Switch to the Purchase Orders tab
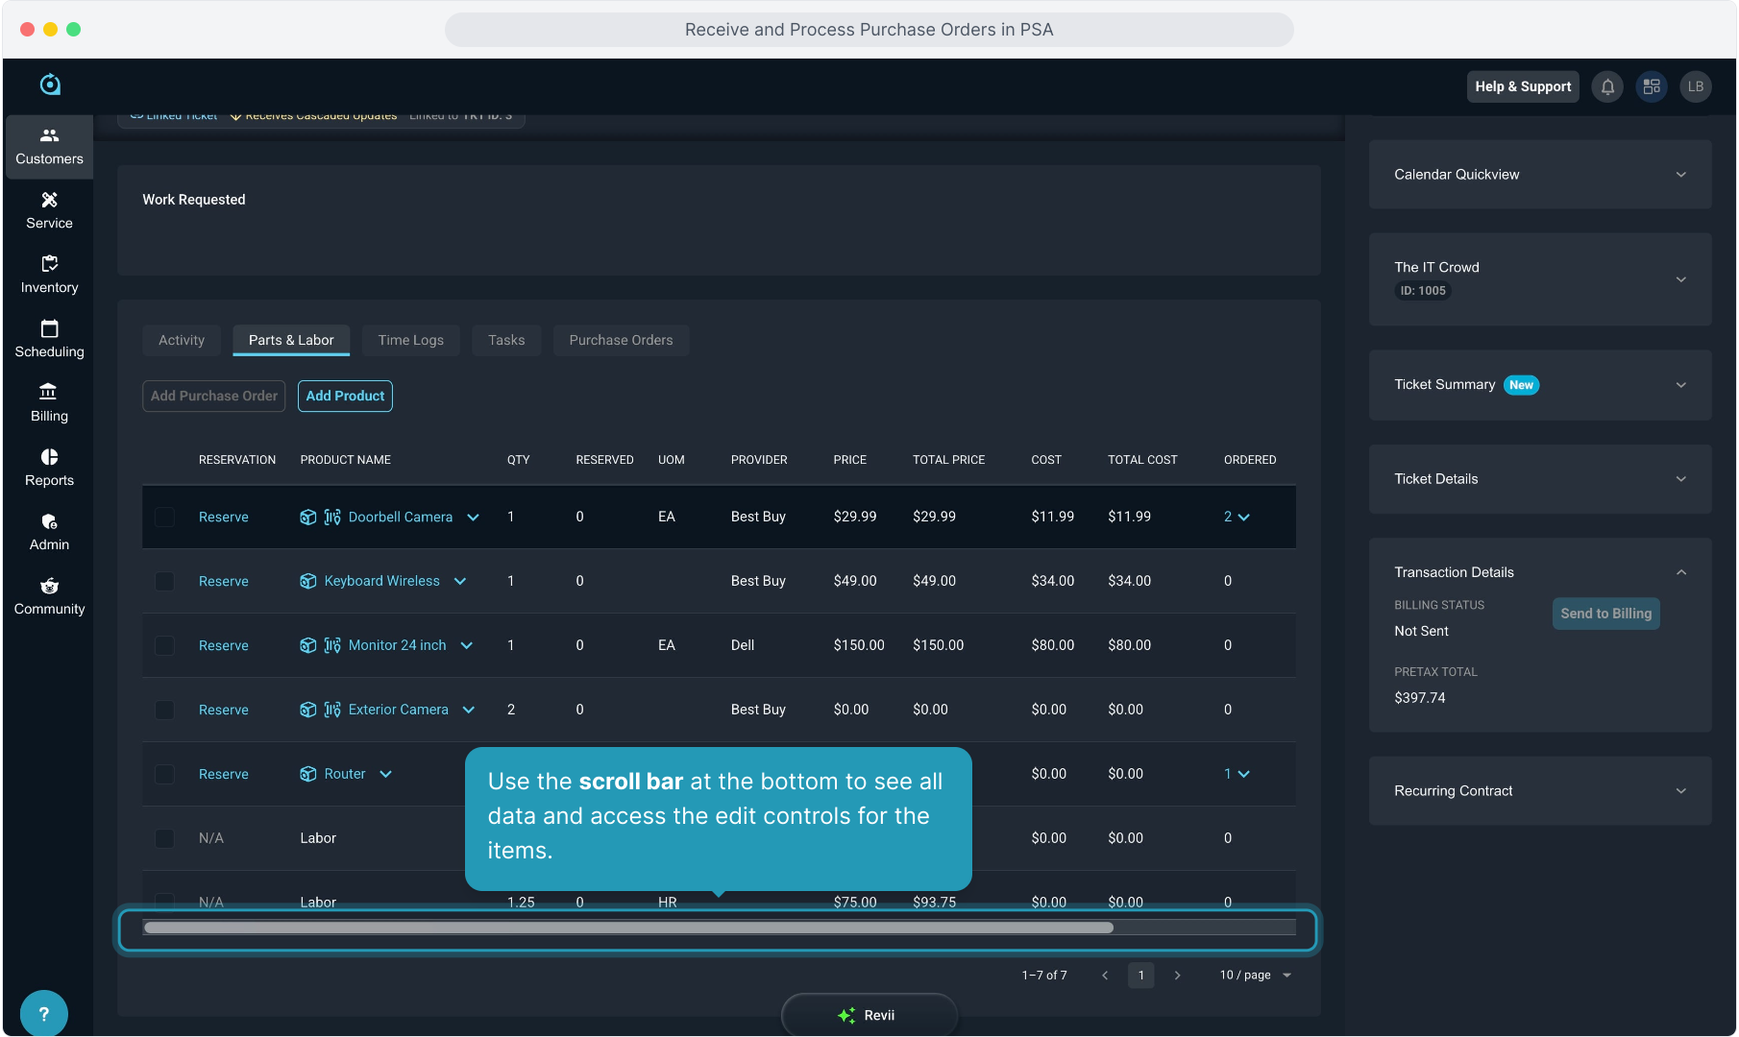 click(x=621, y=340)
